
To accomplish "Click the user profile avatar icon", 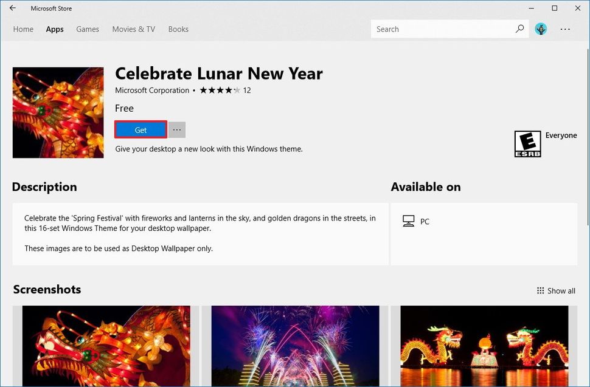I will tap(541, 29).
